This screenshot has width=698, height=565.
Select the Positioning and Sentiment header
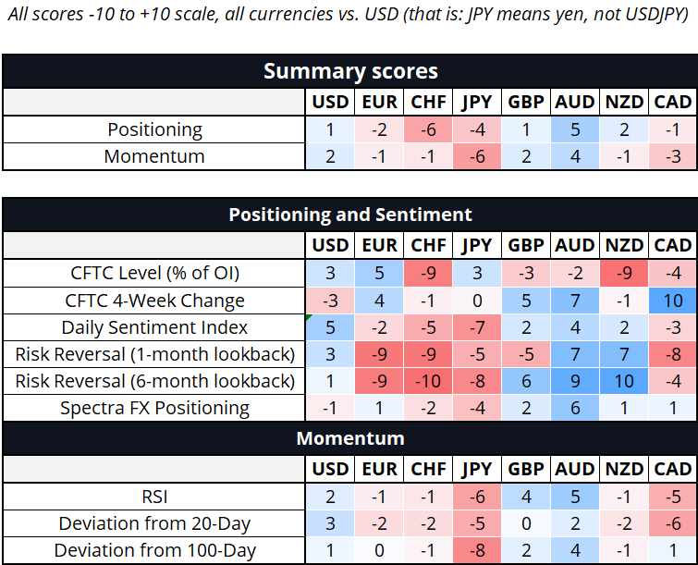click(x=349, y=215)
